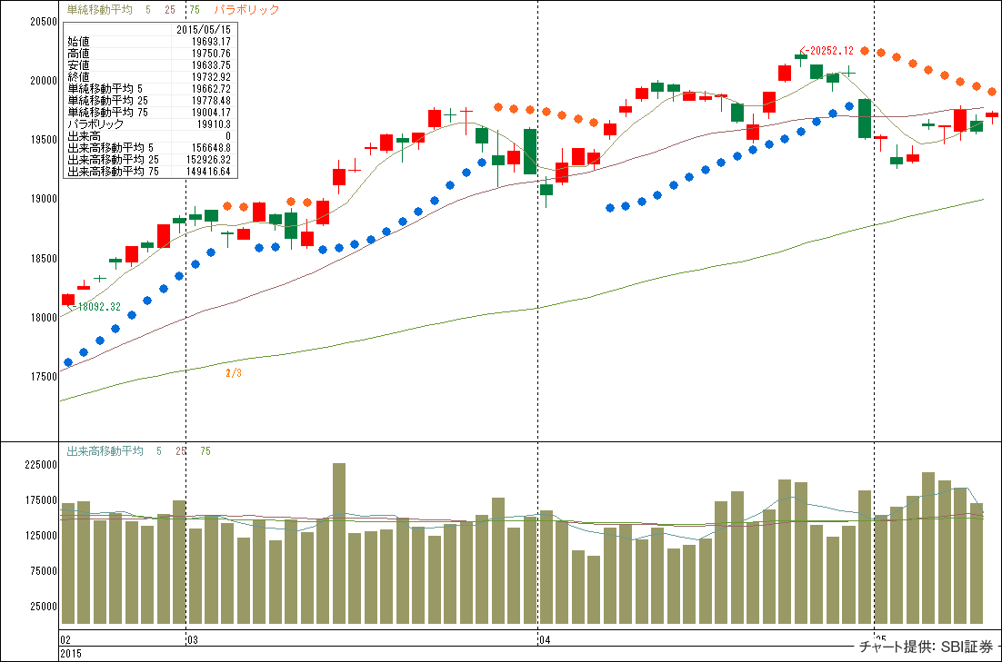This screenshot has height=662, width=1002.
Task: Click the orange パラボリック legend label
Action: [246, 9]
